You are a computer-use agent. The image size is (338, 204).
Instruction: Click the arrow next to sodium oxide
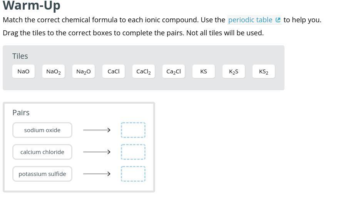point(97,130)
